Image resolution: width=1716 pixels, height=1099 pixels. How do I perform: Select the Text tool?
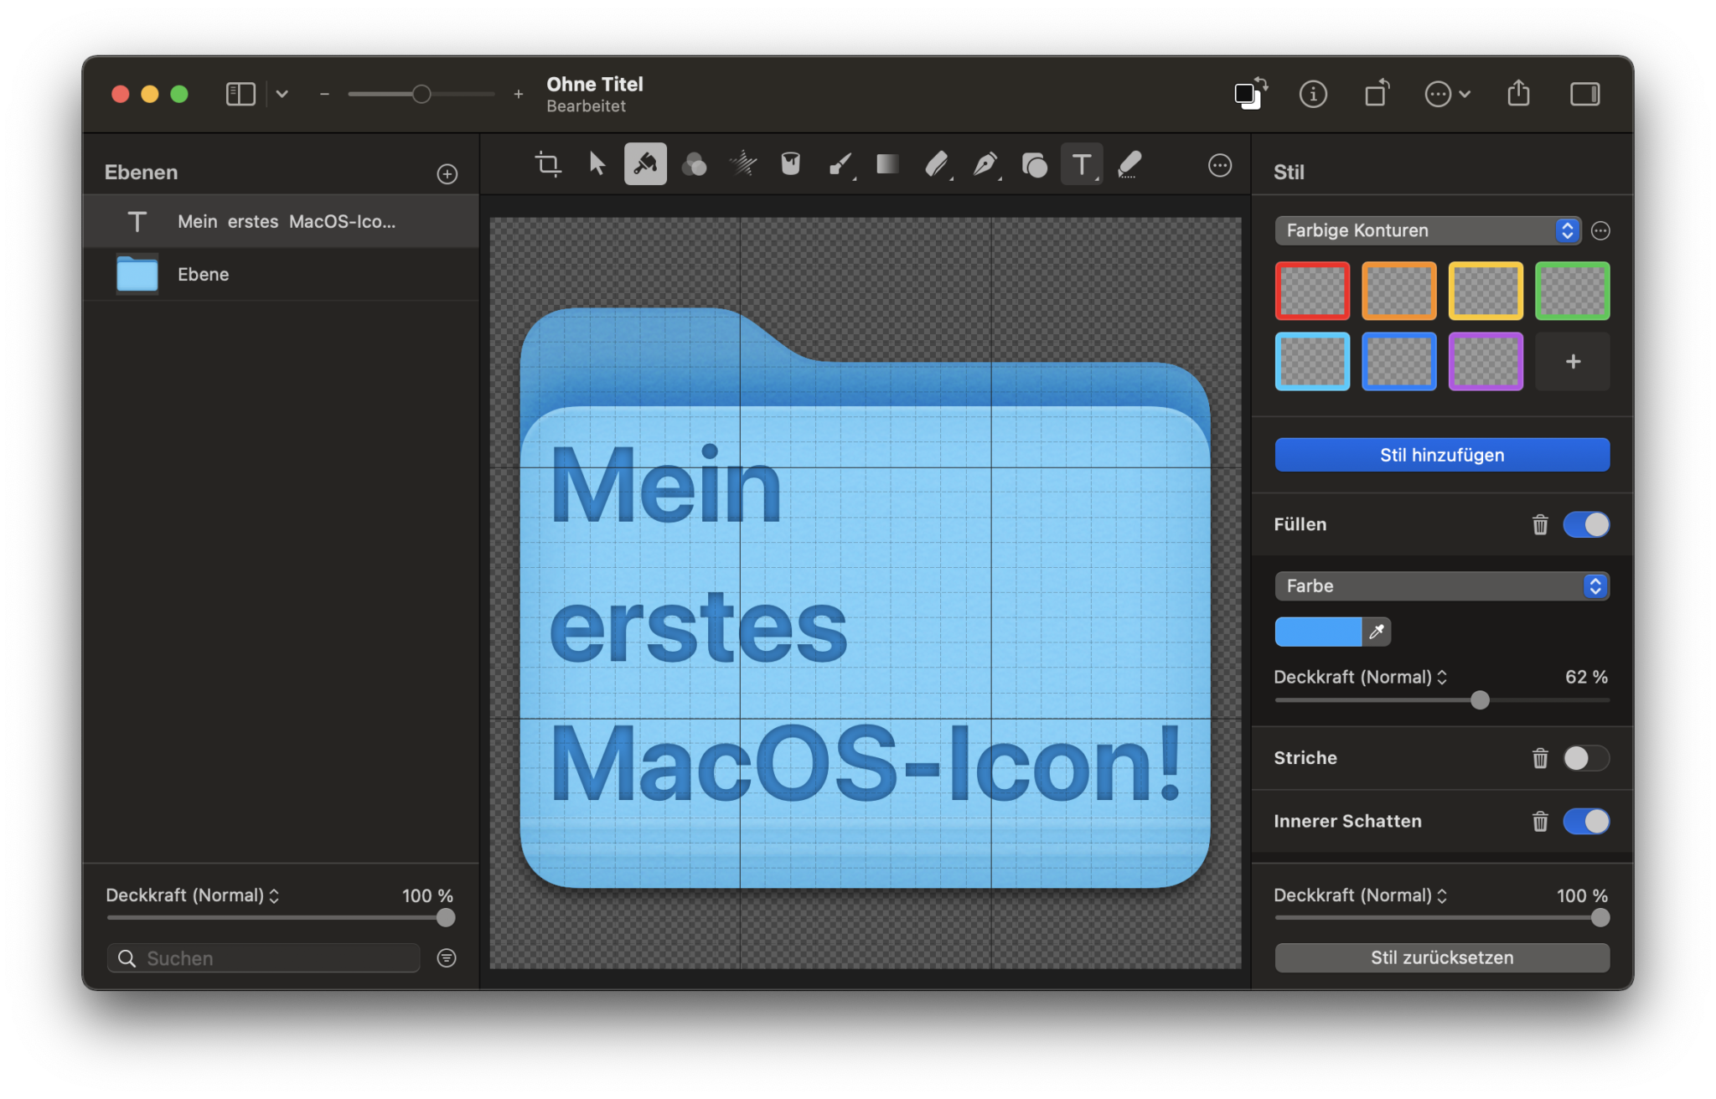coord(1082,164)
